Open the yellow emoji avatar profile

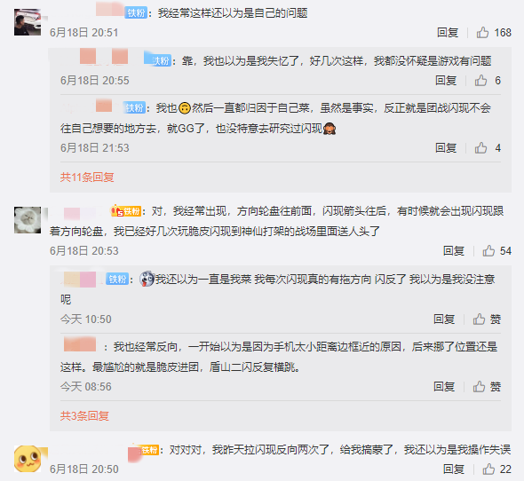(x=28, y=459)
